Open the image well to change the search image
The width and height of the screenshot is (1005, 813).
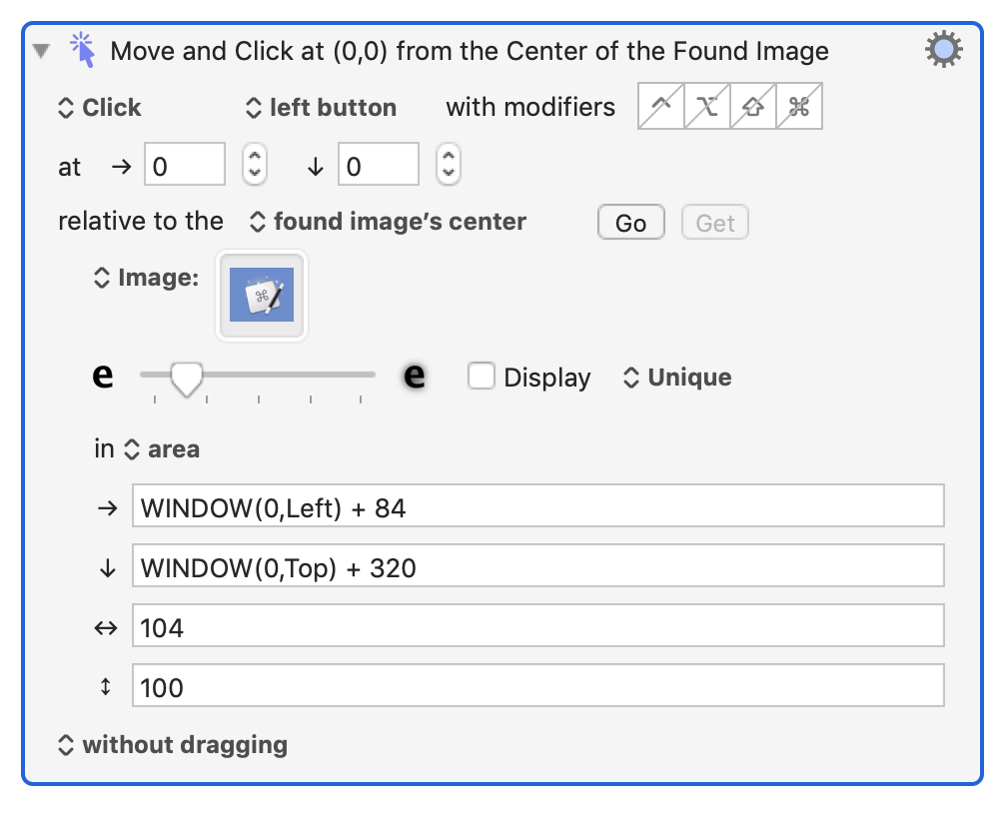(261, 295)
